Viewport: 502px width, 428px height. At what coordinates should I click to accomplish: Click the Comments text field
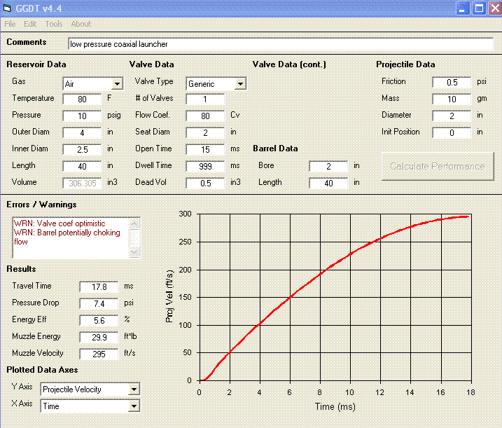pos(280,43)
